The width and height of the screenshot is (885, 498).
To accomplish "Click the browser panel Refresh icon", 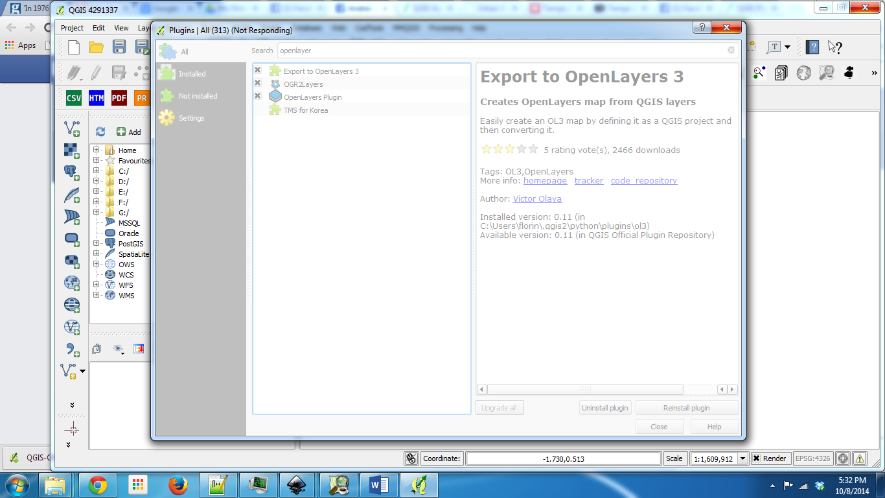I will pyautogui.click(x=100, y=132).
